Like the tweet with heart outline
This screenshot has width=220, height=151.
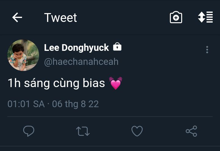137,131
